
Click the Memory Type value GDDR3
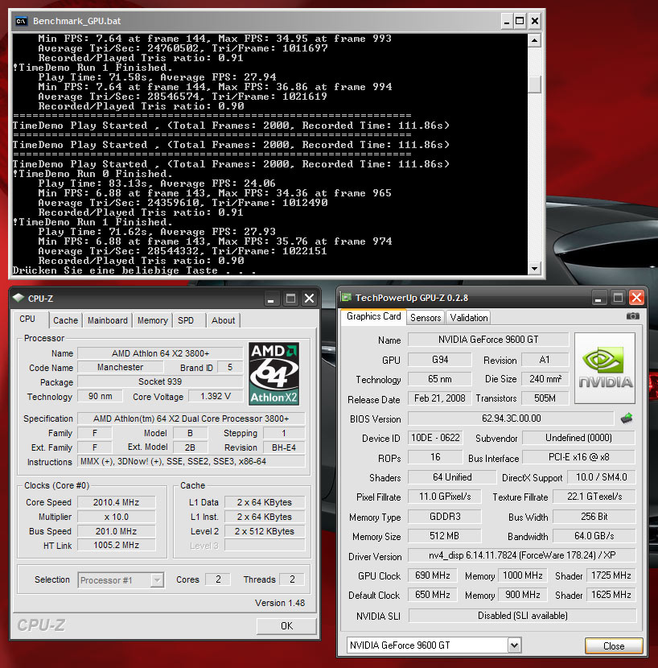444,517
